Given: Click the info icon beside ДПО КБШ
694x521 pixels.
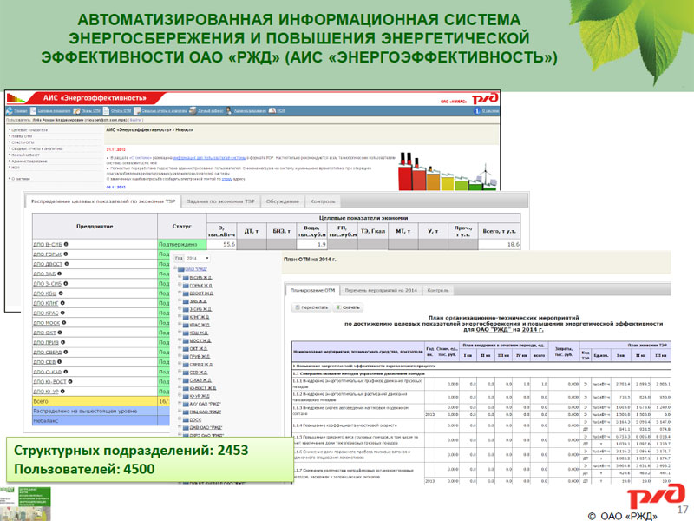Looking at the screenshot, I should point(61,293).
